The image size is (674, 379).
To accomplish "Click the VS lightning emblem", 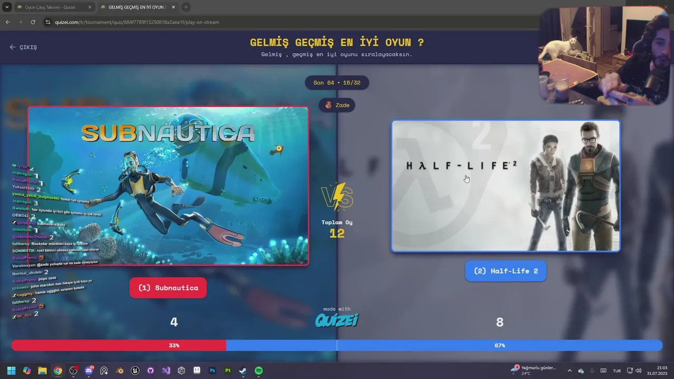I will (x=337, y=197).
